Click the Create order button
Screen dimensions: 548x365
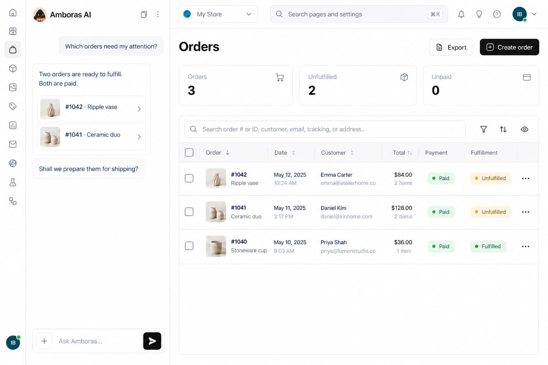tap(509, 47)
